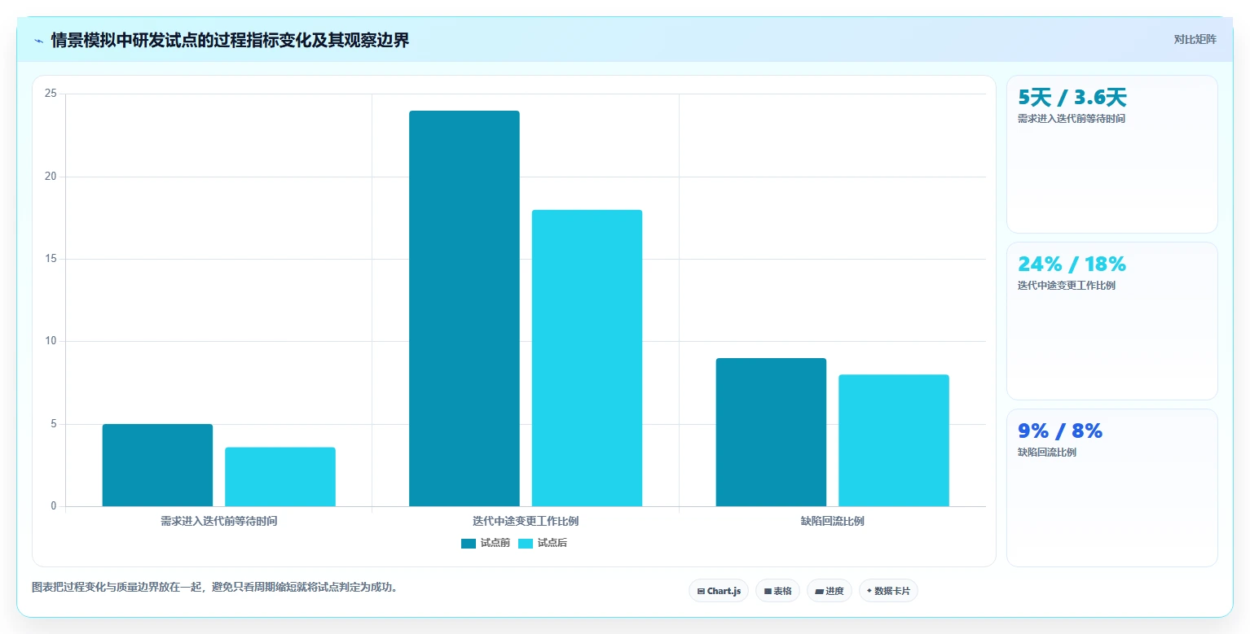Click the footnote text about 过程变化与质量边界
The width and height of the screenshot is (1250, 634).
[217, 587]
